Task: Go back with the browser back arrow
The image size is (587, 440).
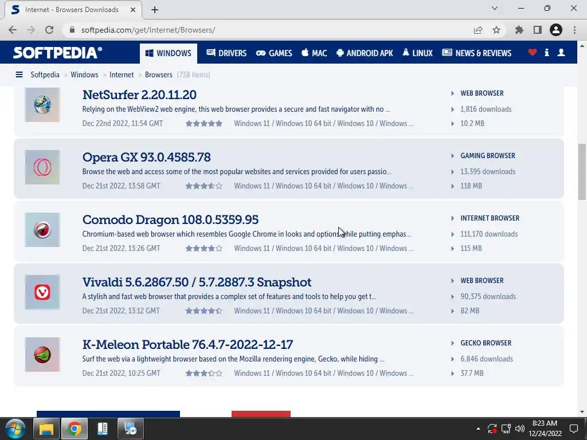Action: [13, 30]
